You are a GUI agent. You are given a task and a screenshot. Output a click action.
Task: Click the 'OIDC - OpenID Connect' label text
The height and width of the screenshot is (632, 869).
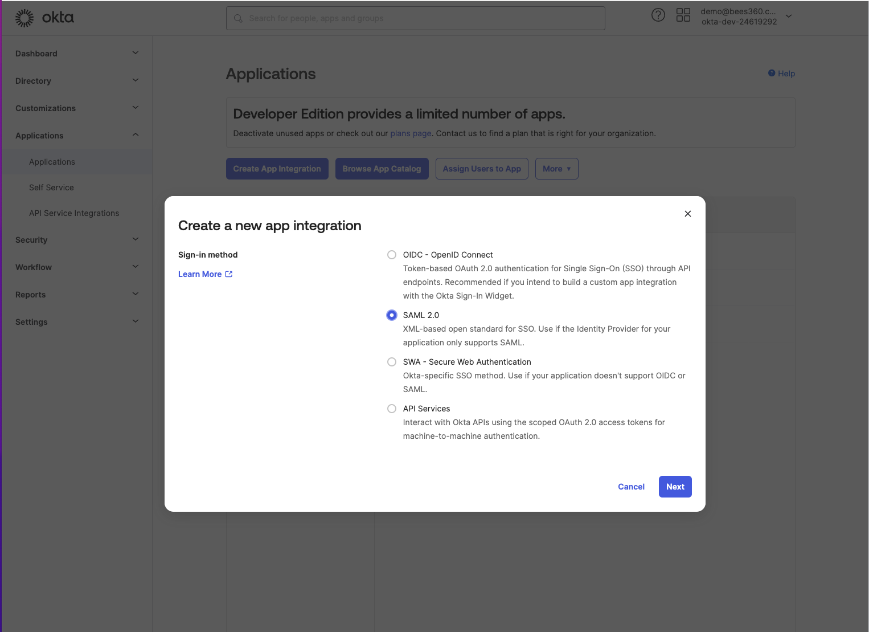coord(448,255)
